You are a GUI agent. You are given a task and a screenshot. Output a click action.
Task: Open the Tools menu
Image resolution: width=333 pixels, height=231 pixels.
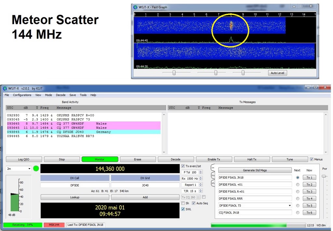point(83,95)
